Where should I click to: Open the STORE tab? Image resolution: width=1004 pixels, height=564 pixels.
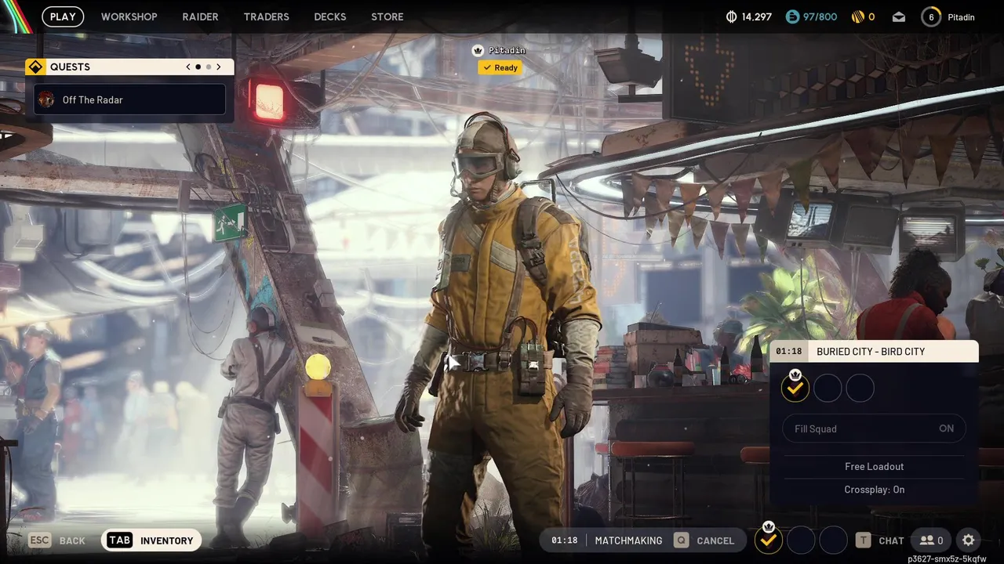(387, 16)
